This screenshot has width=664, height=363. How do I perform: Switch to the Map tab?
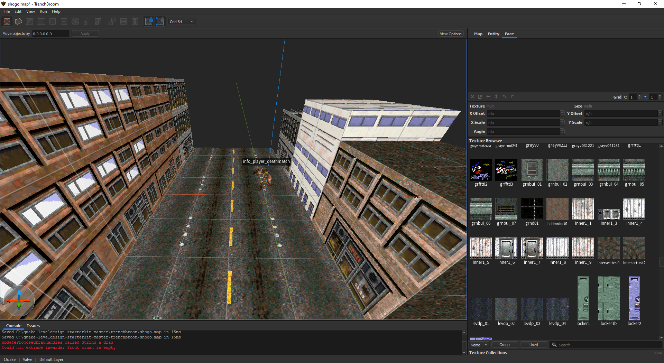478,34
